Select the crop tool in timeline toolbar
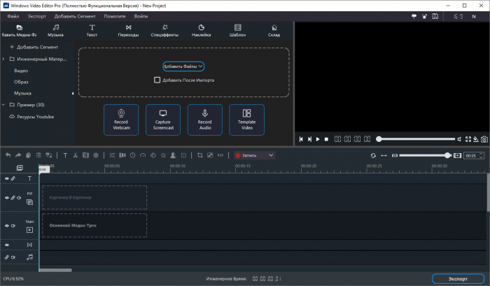 click(x=199, y=155)
